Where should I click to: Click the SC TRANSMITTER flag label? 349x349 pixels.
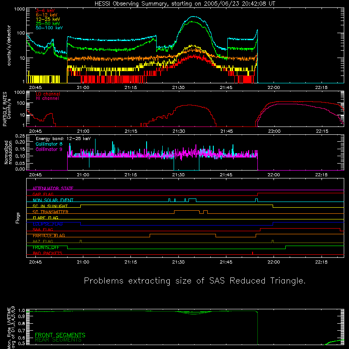pos(51,212)
